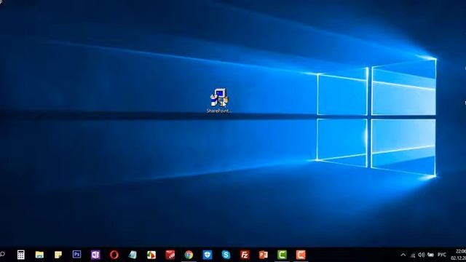Open the red square app icon before Chrome
Viewport: 466px width, 262px height.
coord(170,255)
